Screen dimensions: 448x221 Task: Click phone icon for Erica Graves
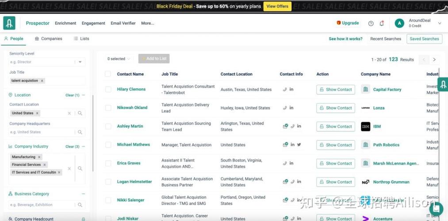pyautogui.click(x=285, y=164)
